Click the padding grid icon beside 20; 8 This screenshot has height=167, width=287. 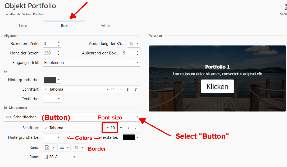[46, 157]
